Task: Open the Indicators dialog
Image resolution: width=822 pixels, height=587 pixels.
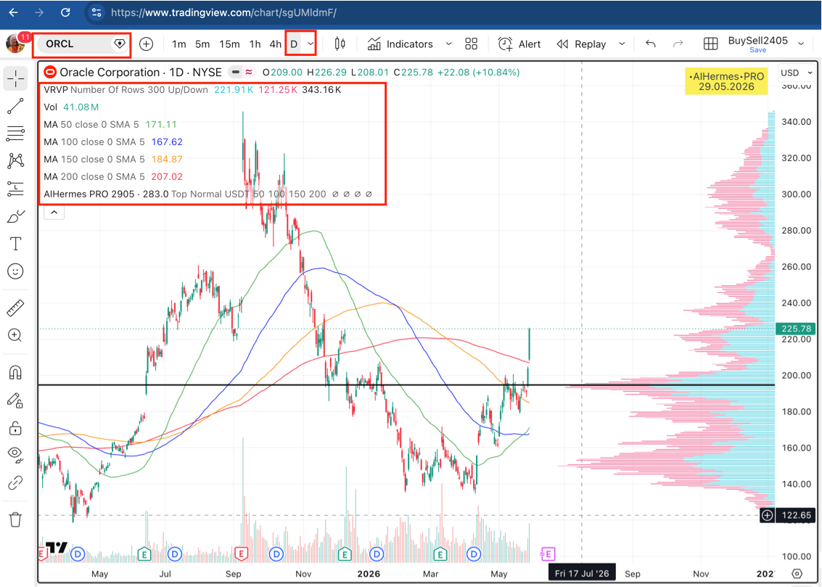Action: (400, 44)
